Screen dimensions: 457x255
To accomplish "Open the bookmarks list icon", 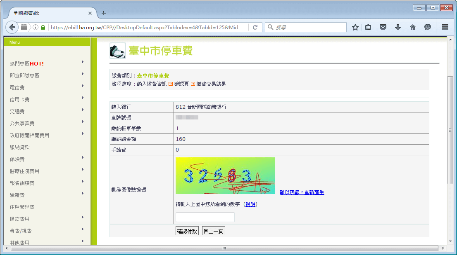I will coord(368,27).
